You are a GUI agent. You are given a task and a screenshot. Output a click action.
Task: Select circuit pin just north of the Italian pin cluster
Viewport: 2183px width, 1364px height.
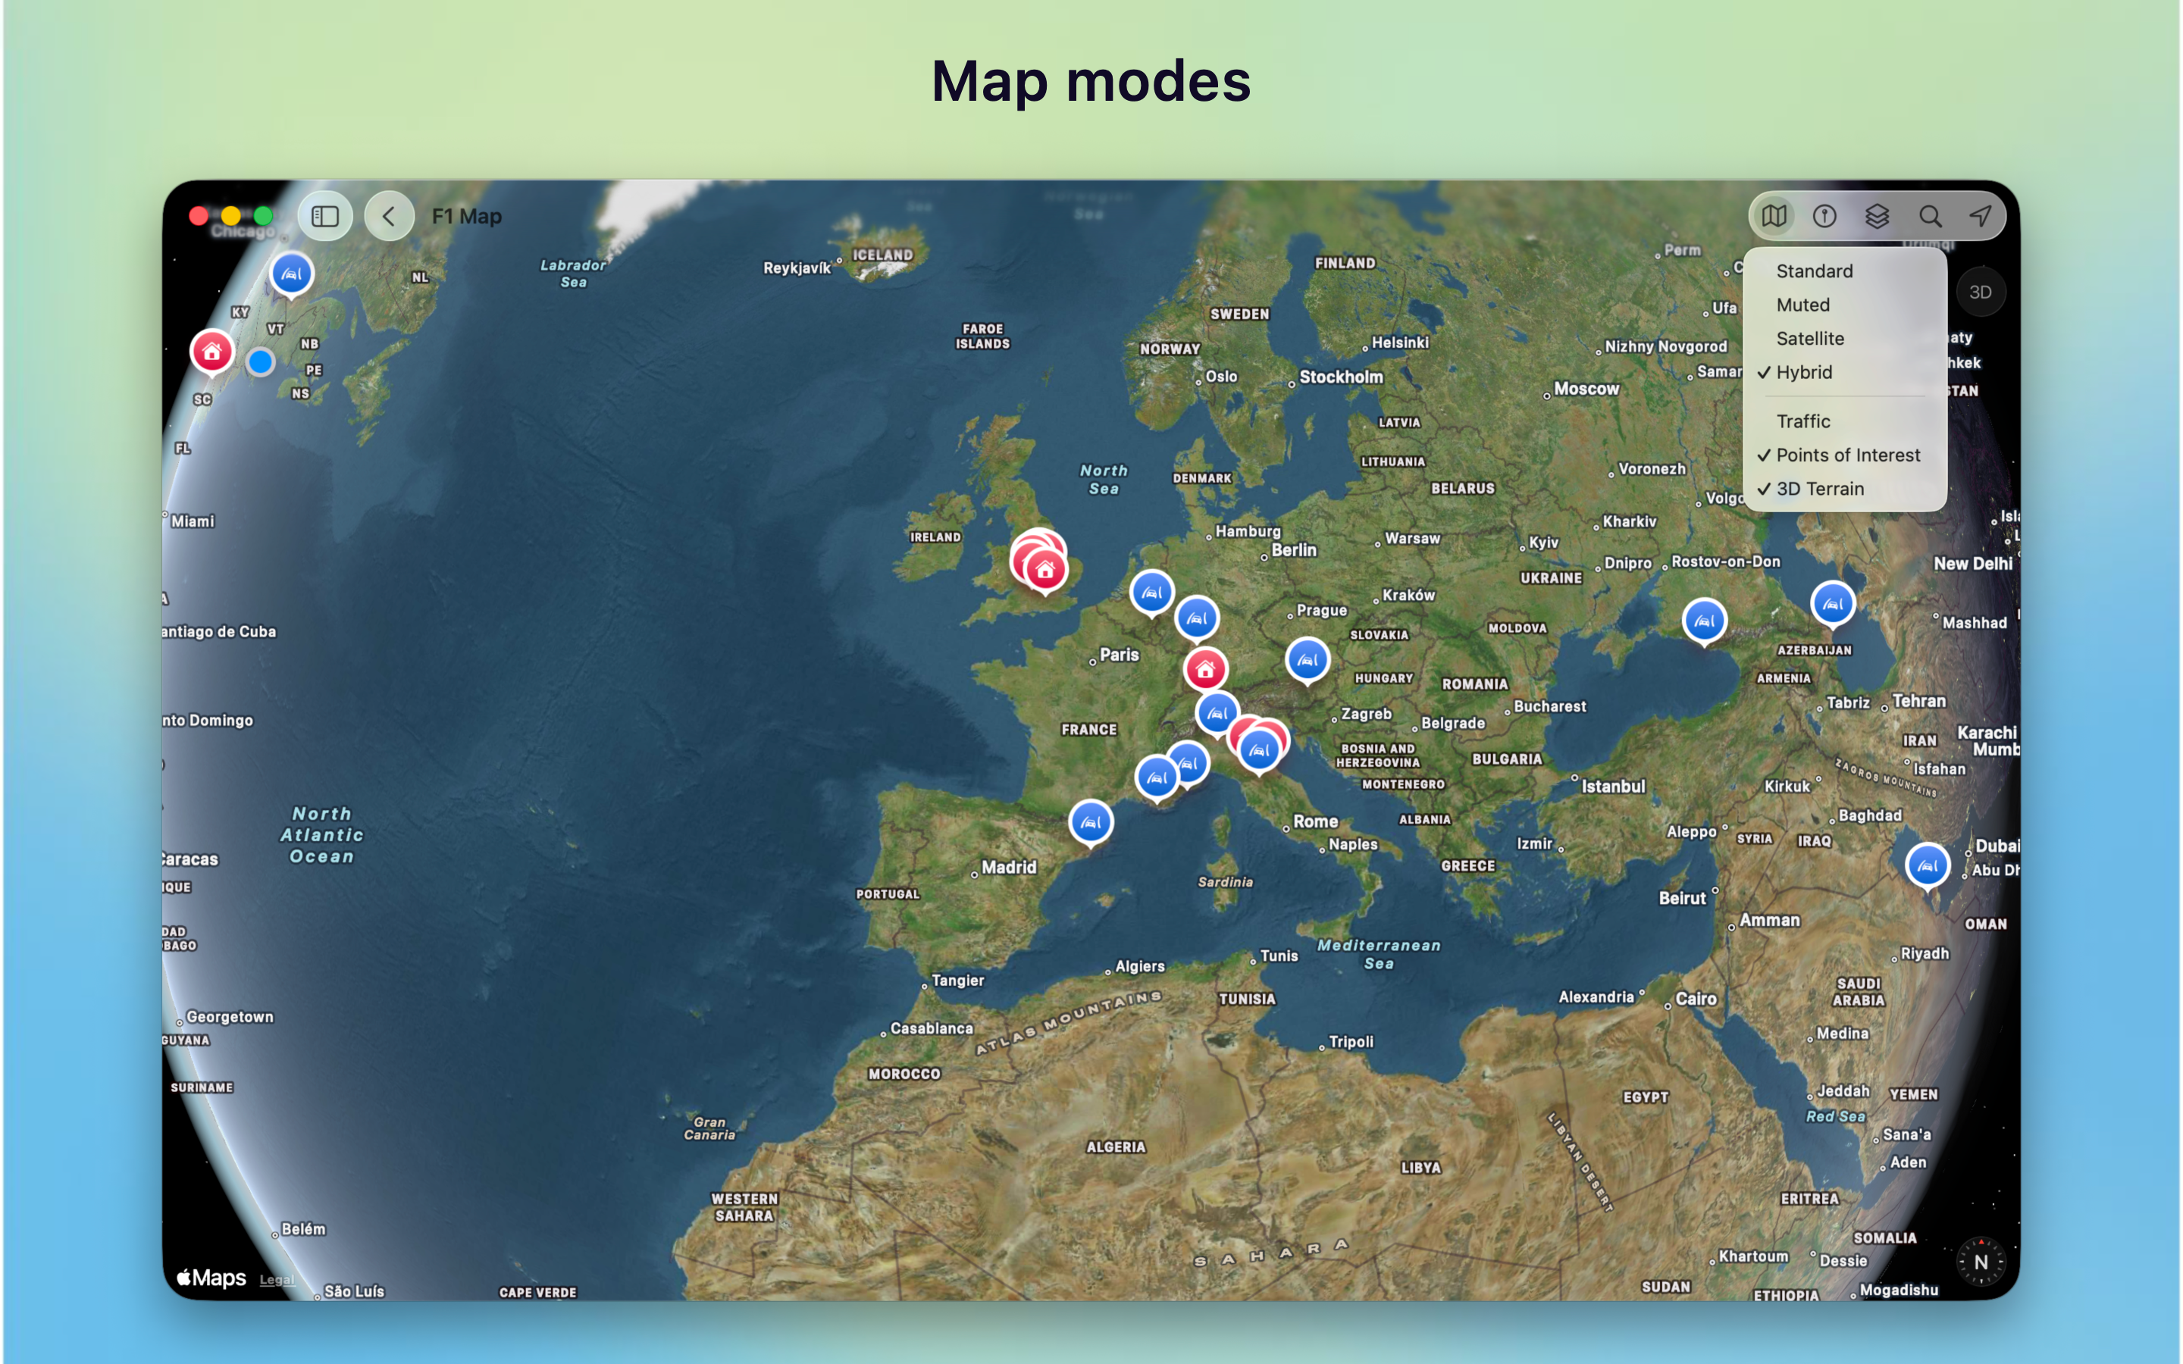point(1217,714)
